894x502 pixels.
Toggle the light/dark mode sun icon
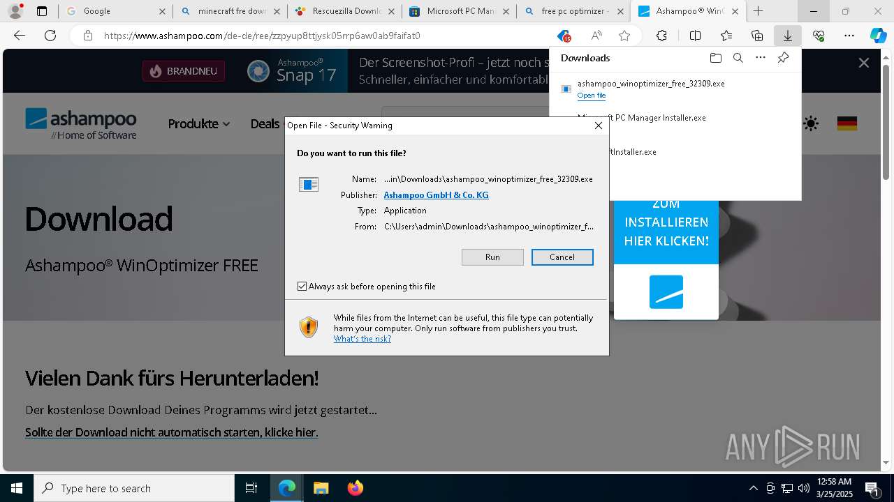click(x=811, y=124)
